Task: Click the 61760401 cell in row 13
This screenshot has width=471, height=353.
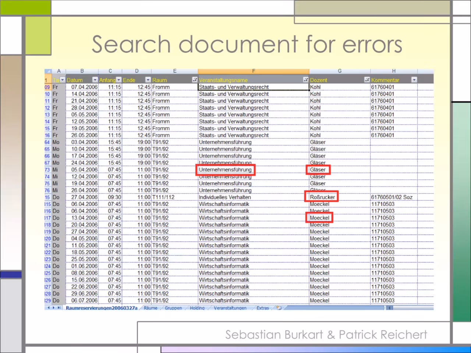Action: click(394, 115)
